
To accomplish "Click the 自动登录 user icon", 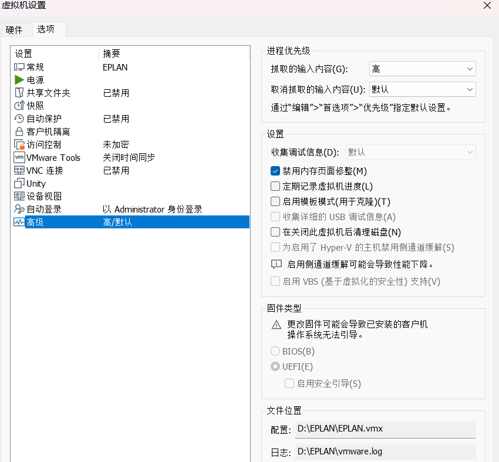I will point(19,209).
